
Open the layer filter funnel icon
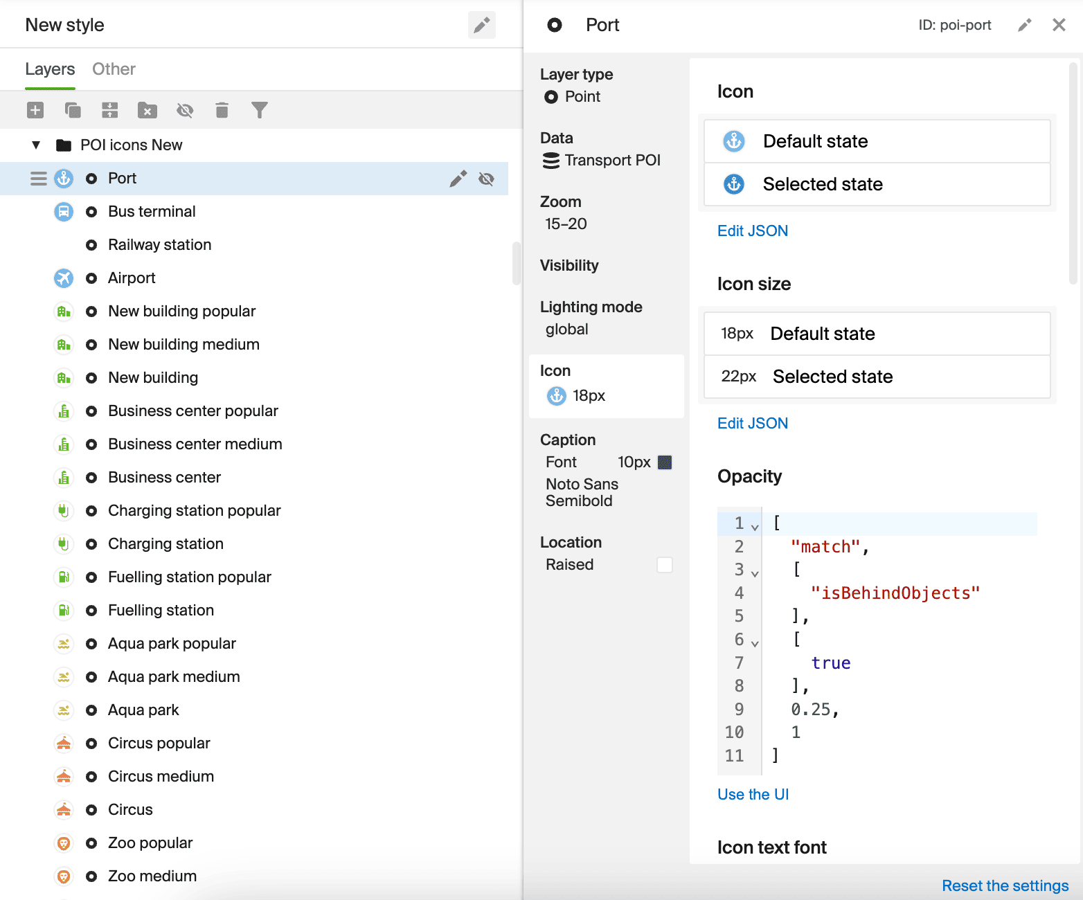point(259,110)
